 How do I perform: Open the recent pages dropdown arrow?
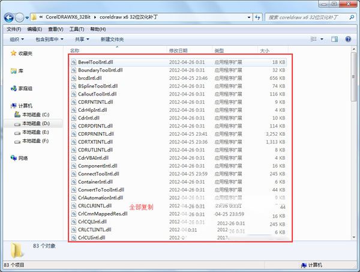[x=27, y=17]
